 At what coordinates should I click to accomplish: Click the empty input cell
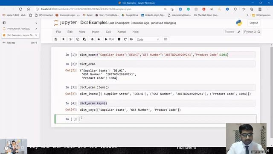(167, 119)
